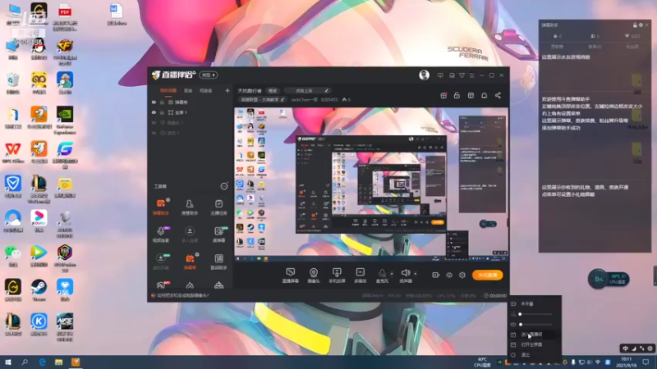Adjust the speaker volume slider in tray menu
This screenshot has width=657, height=369.
[x=535, y=324]
